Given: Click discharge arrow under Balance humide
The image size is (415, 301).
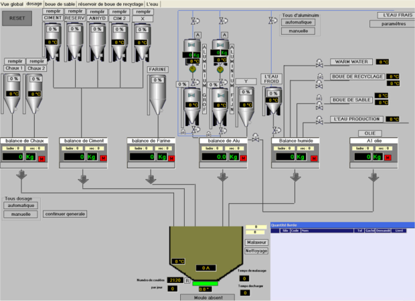Looking at the screenshot, I should click(295, 177).
